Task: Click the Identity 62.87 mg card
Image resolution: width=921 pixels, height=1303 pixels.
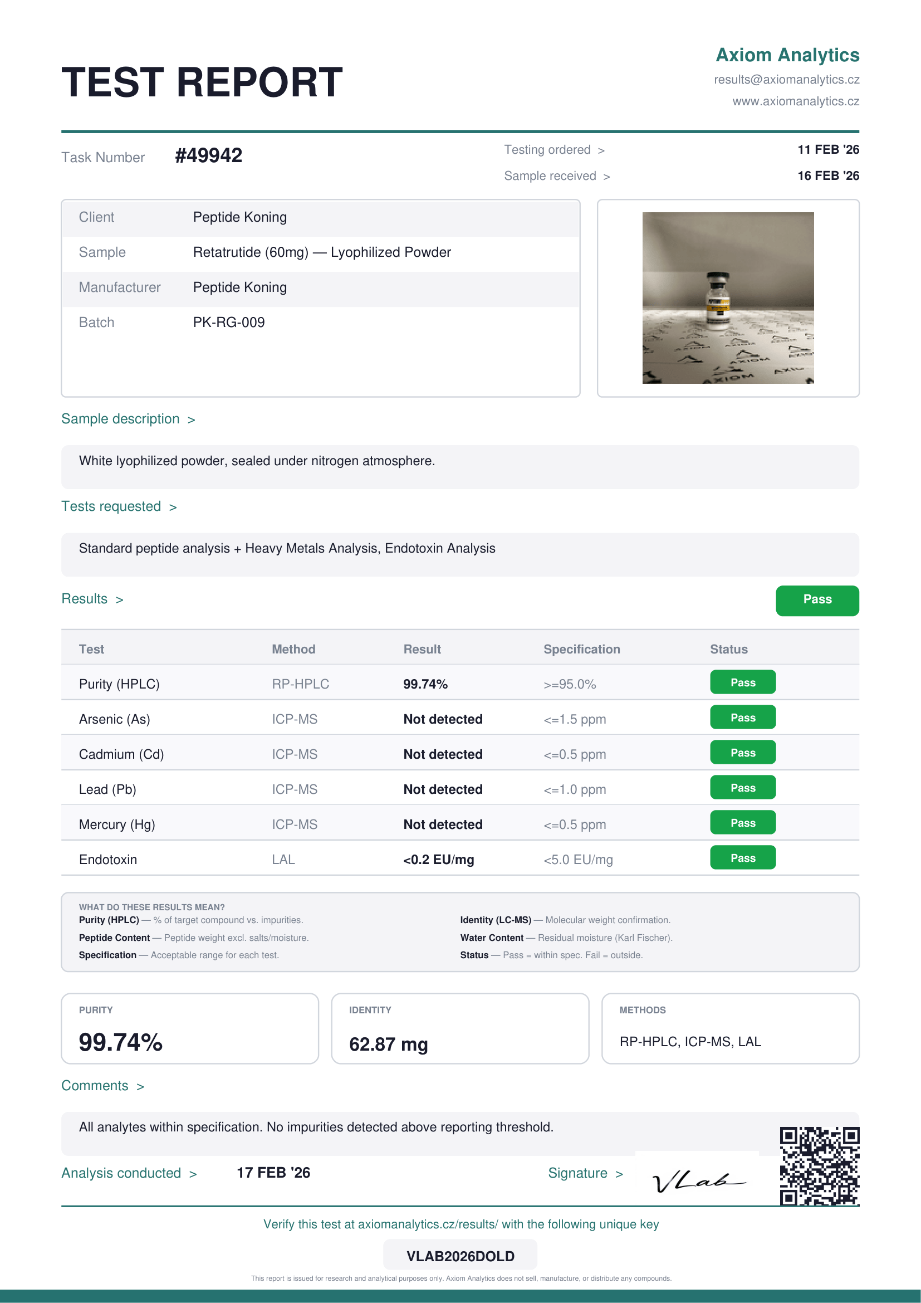Action: click(459, 1028)
